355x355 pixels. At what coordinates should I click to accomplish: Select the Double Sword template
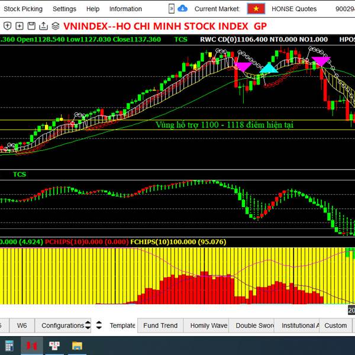click(251, 325)
